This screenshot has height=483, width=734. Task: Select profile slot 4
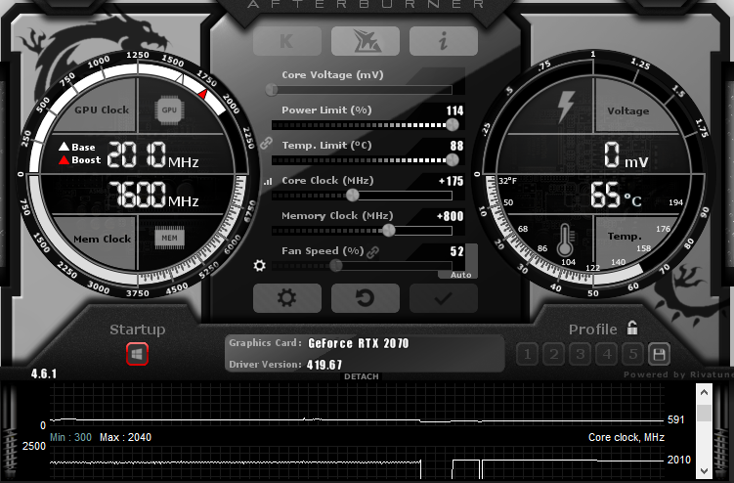pyautogui.click(x=607, y=354)
